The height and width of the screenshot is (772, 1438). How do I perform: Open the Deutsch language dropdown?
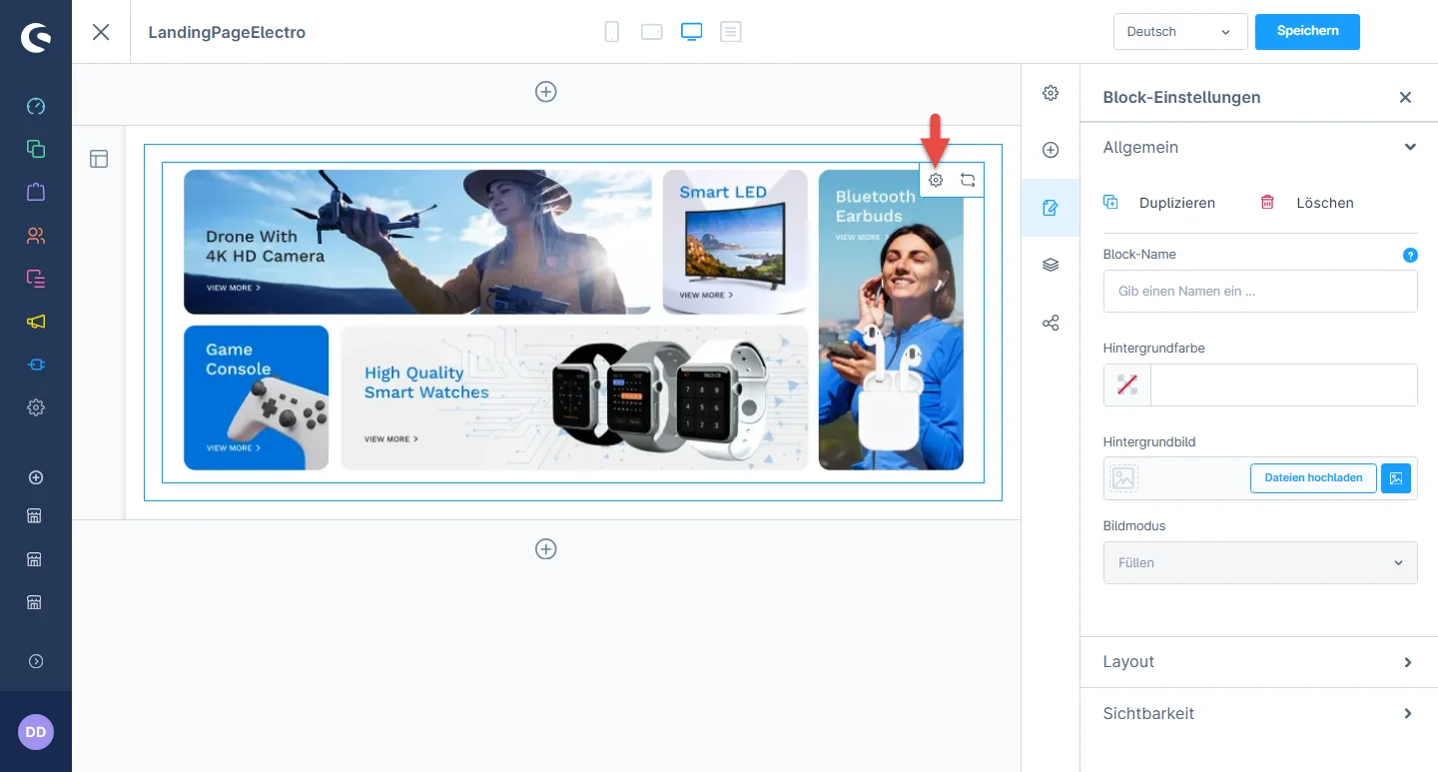tap(1179, 32)
